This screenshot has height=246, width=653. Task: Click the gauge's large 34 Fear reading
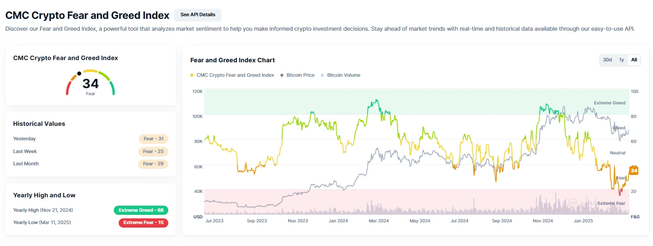coord(91,84)
